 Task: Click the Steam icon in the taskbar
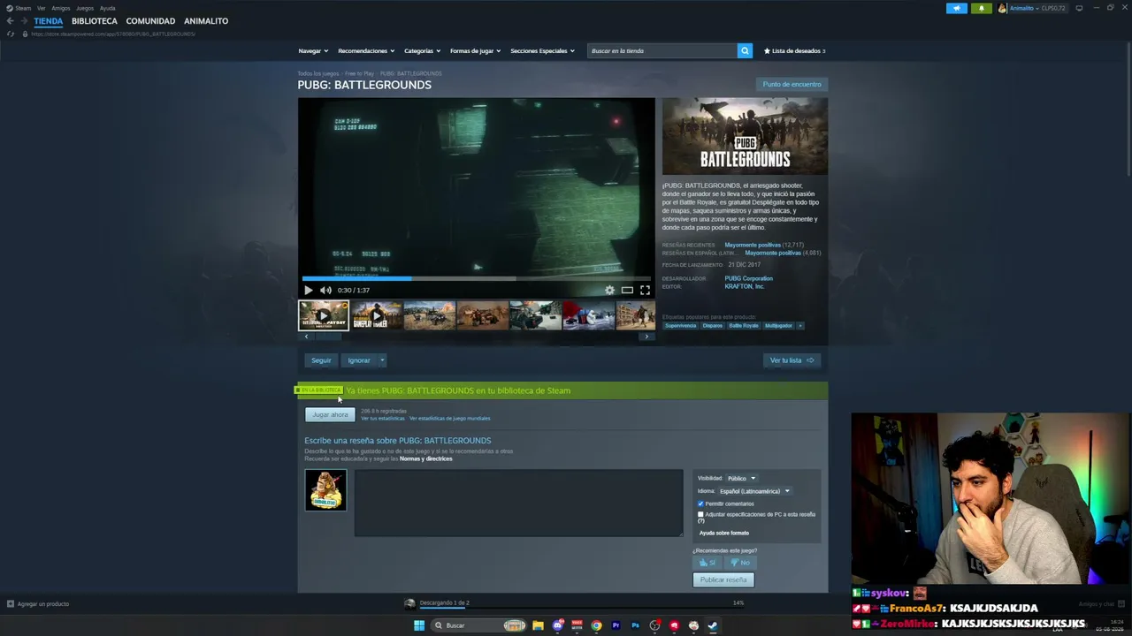[x=713, y=625]
